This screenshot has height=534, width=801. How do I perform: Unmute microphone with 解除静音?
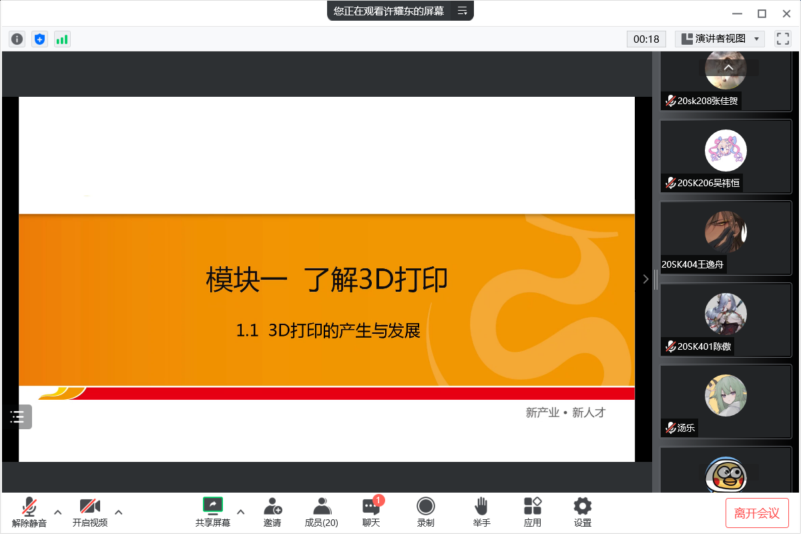coord(29,512)
